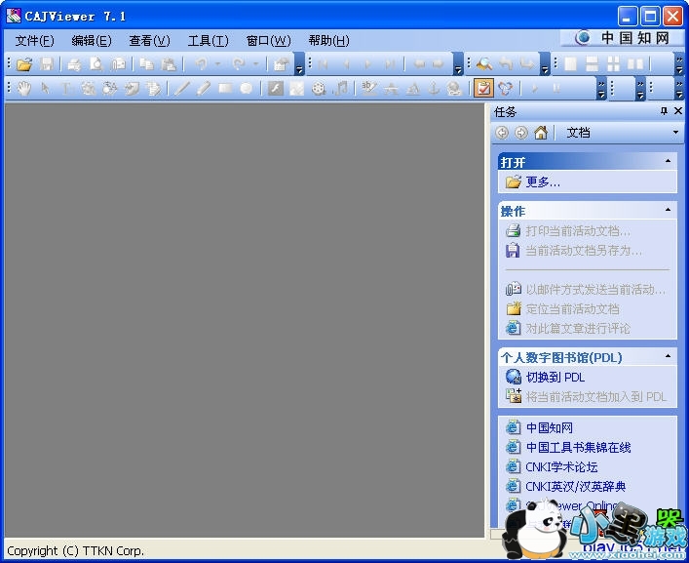The width and height of the screenshot is (689, 563).
Task: Click the 中国知网 logo button at top right
Action: point(622,38)
